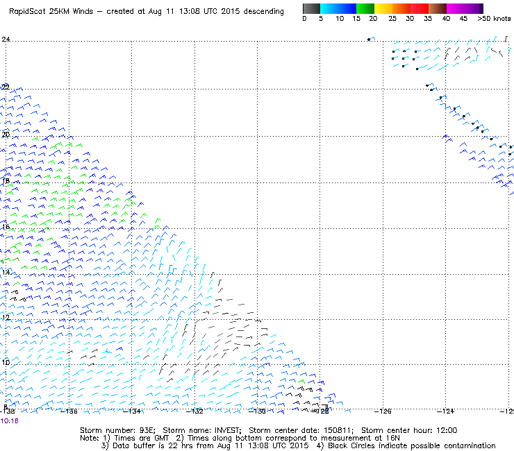Click the 'Storm center date: 150811' text
The height and width of the screenshot is (451, 514).
point(301,430)
